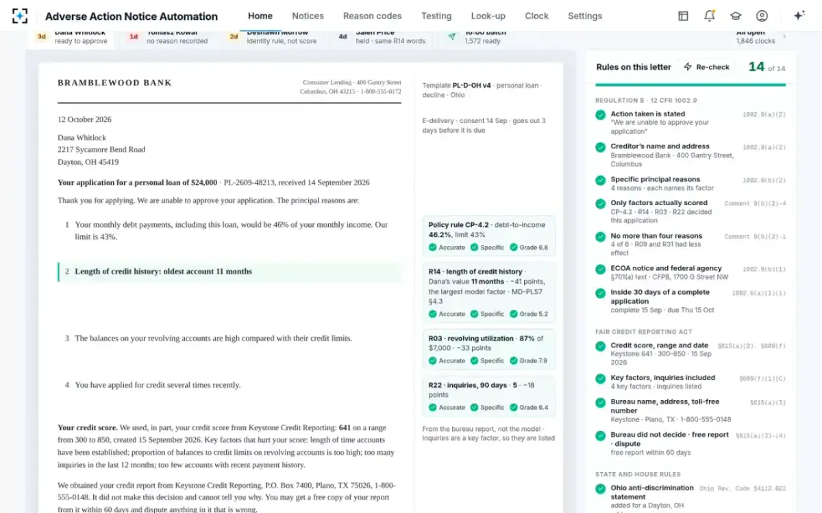
Task: Click the green check beside No more than four reasons
Action: (601, 236)
